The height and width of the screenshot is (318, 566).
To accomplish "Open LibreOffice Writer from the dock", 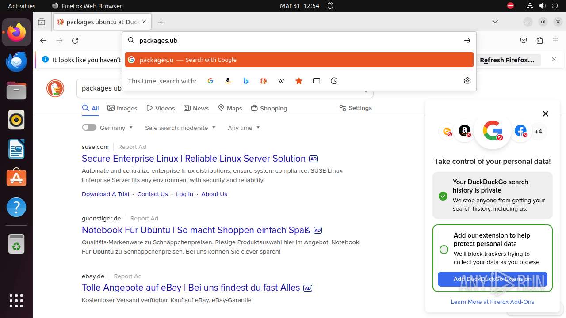I will tap(16, 149).
